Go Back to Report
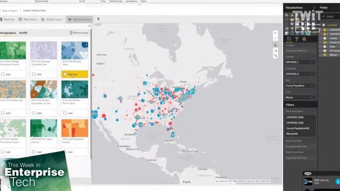The image size is (340, 191). pos(8,11)
